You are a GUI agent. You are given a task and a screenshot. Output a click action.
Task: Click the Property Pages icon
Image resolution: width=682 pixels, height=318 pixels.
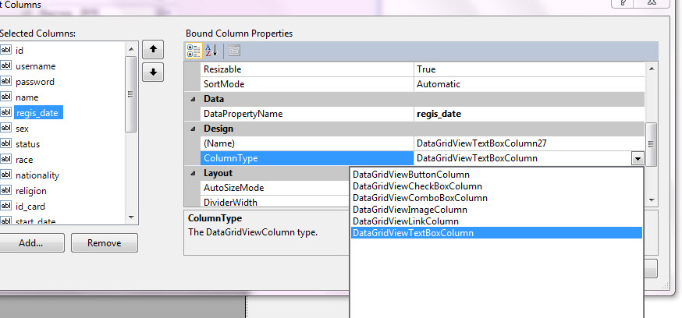[234, 51]
